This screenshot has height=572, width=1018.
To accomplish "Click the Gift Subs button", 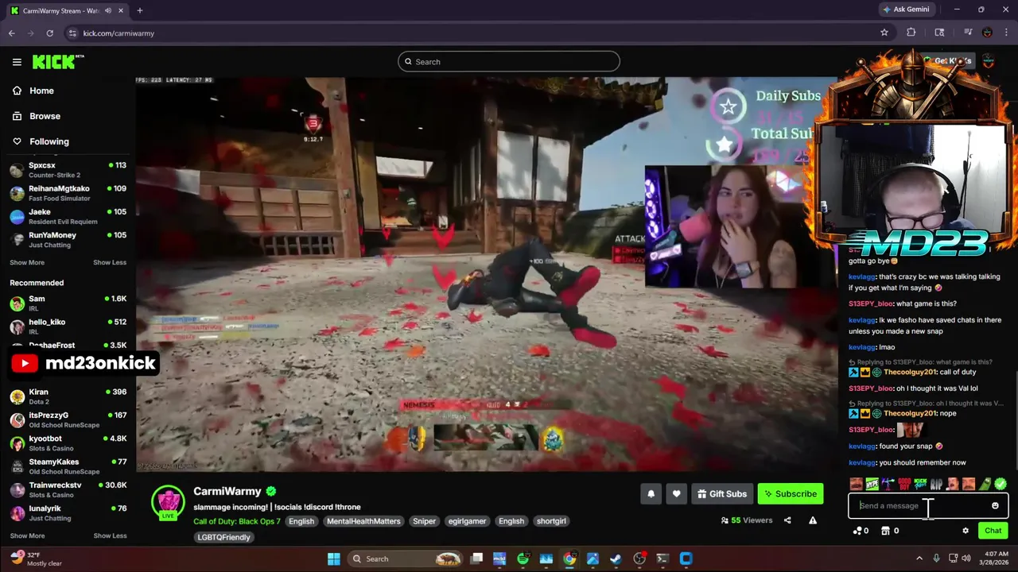I will click(721, 494).
